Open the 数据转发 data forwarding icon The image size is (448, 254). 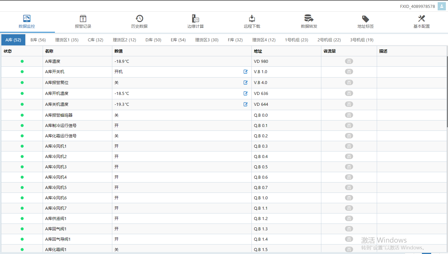pos(309,19)
